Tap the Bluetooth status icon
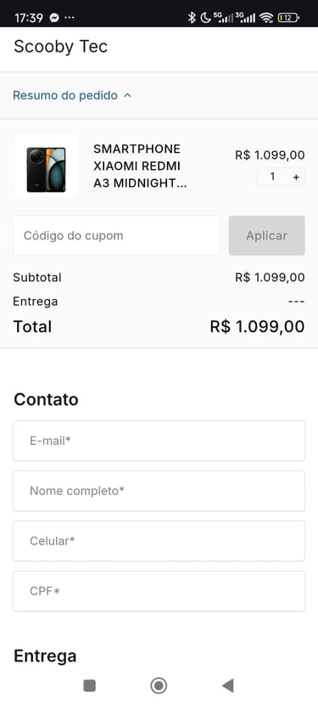318x704 pixels. pyautogui.click(x=192, y=18)
